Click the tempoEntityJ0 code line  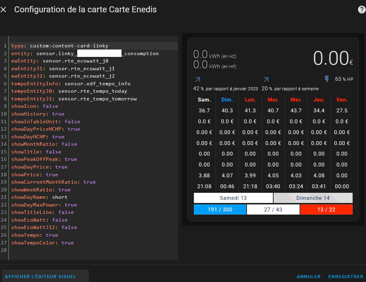(x=69, y=91)
